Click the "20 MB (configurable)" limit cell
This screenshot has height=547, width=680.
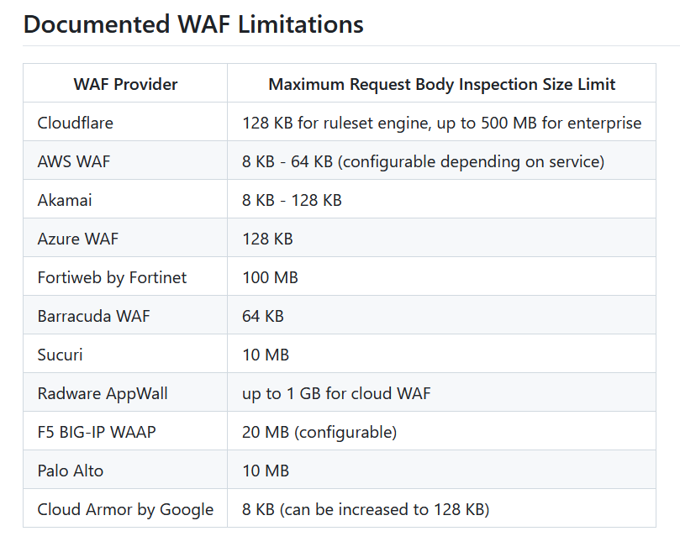pos(319,432)
